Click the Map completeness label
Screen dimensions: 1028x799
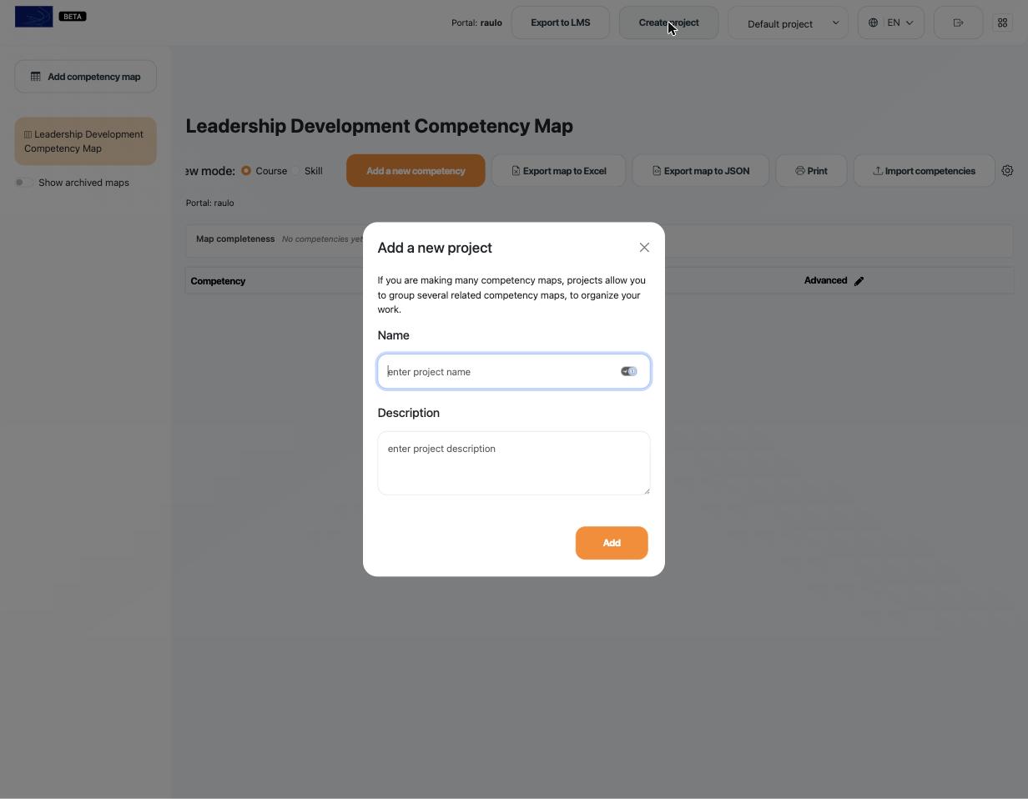click(235, 239)
